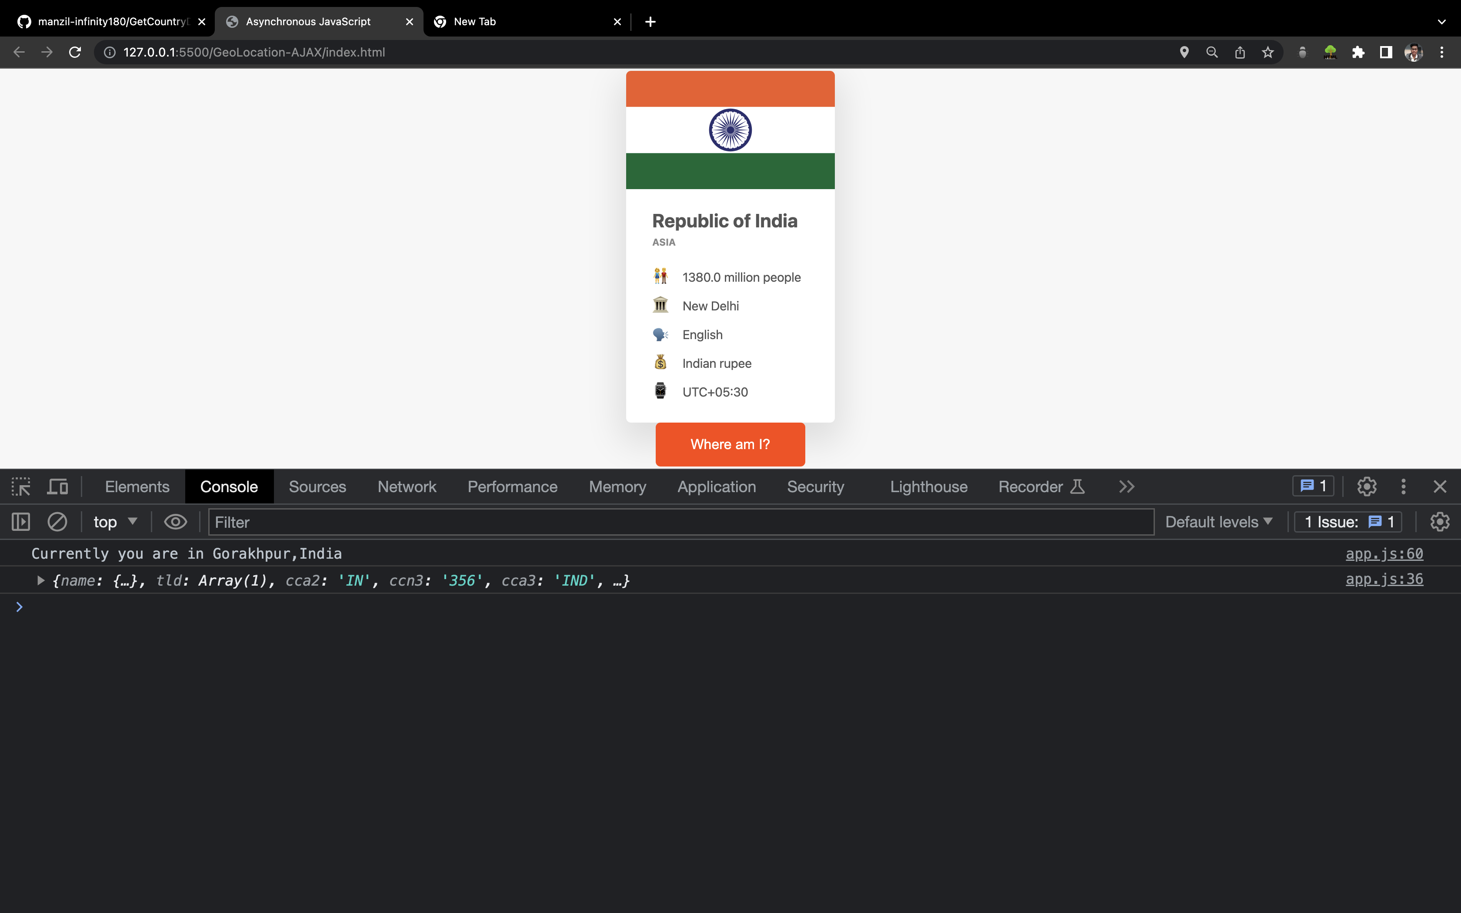Open the top frame context dropdown
The image size is (1461, 913).
coord(115,522)
